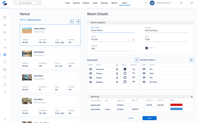Open the contact badge sidebar icon
Image resolution: width=197 pixels, height=123 pixels.
(5, 17)
